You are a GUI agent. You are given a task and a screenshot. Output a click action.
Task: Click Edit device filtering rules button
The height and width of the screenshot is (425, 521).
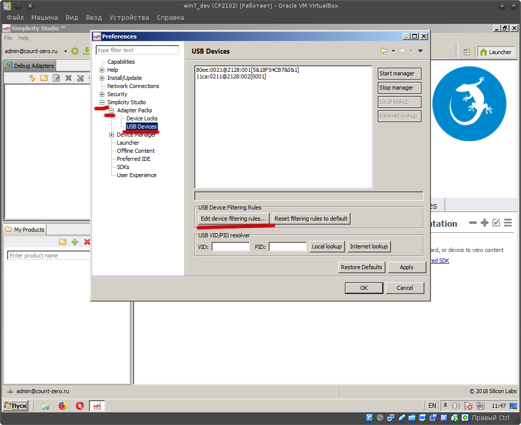[234, 219]
